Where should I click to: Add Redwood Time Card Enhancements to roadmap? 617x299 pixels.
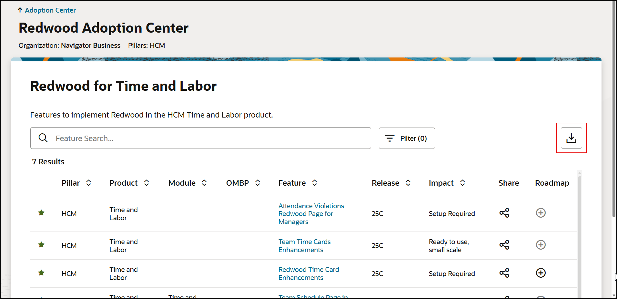point(541,273)
